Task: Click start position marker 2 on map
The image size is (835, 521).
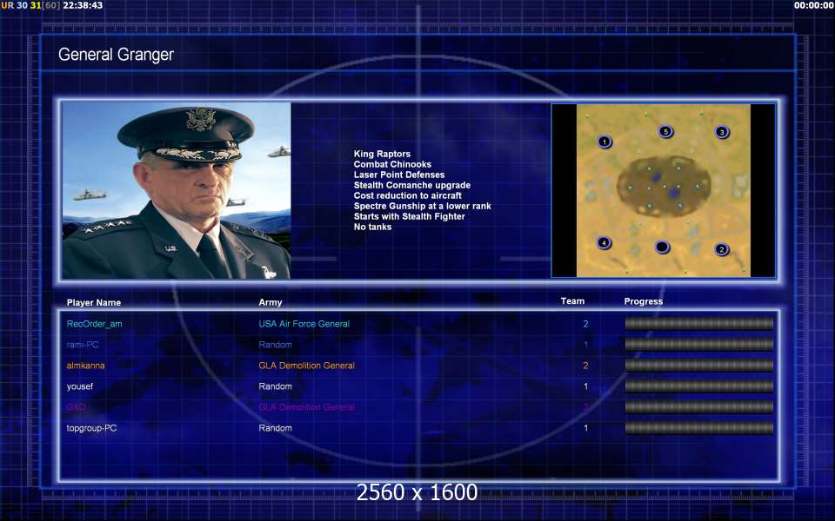Action: [722, 249]
